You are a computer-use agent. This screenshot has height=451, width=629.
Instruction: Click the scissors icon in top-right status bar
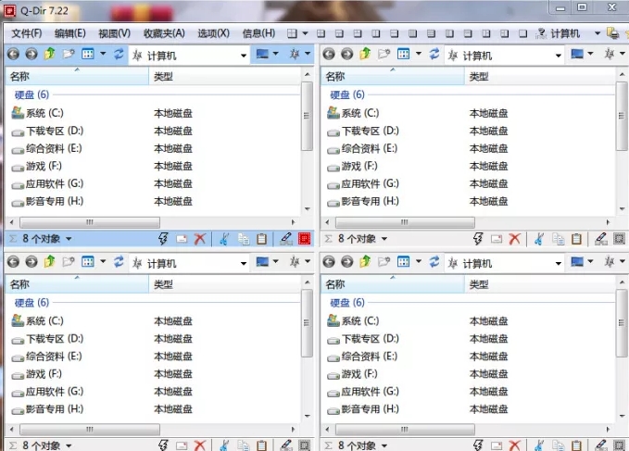[539, 239]
